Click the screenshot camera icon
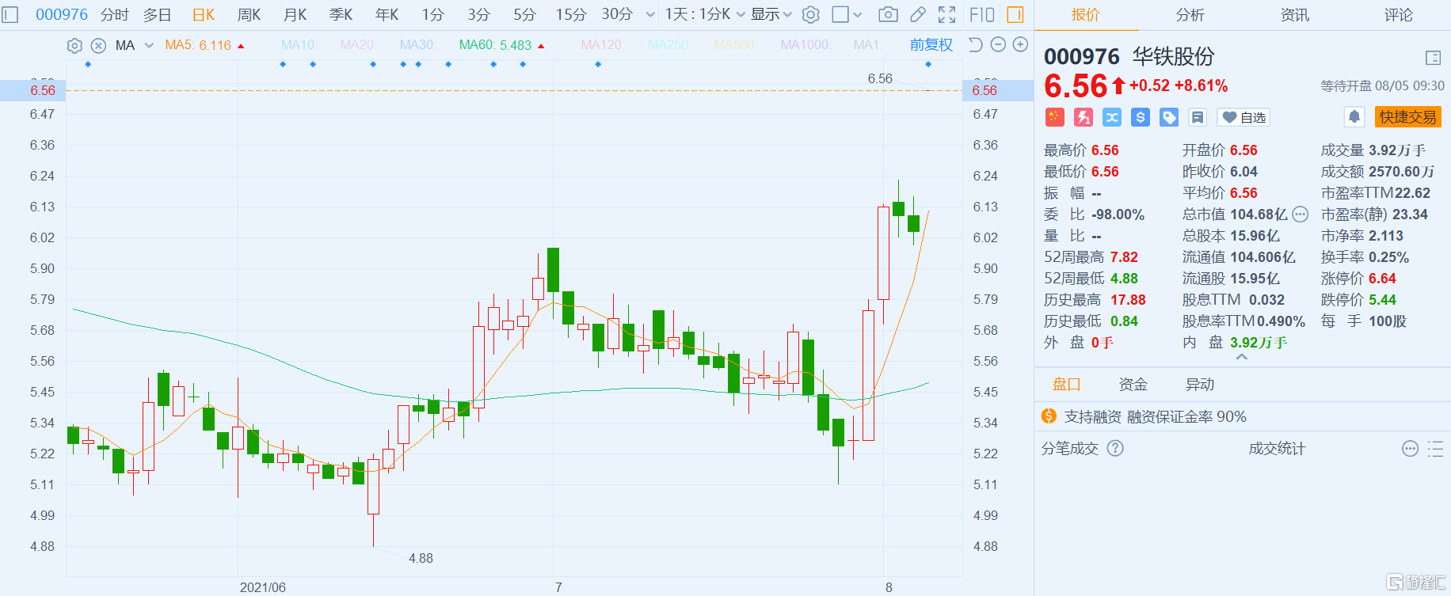Image resolution: width=1451 pixels, height=596 pixels. click(888, 14)
